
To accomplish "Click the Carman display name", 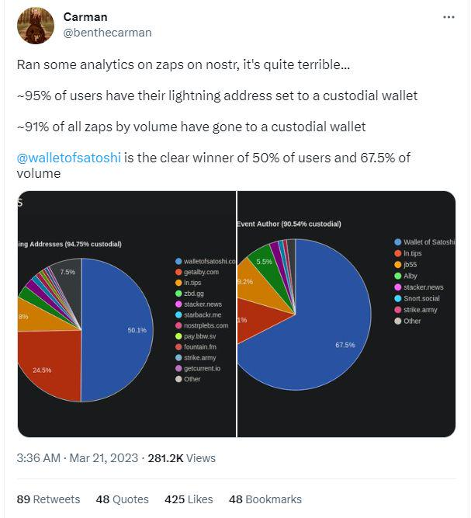I will pos(86,17).
